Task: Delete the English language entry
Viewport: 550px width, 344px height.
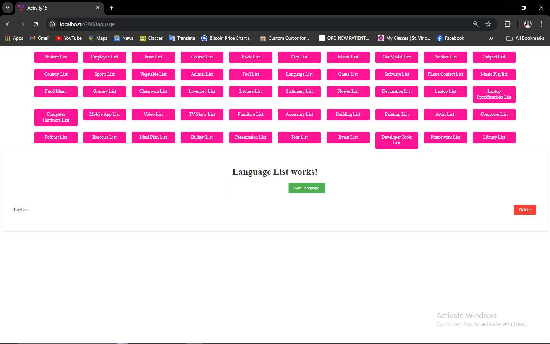Action: tap(525, 210)
